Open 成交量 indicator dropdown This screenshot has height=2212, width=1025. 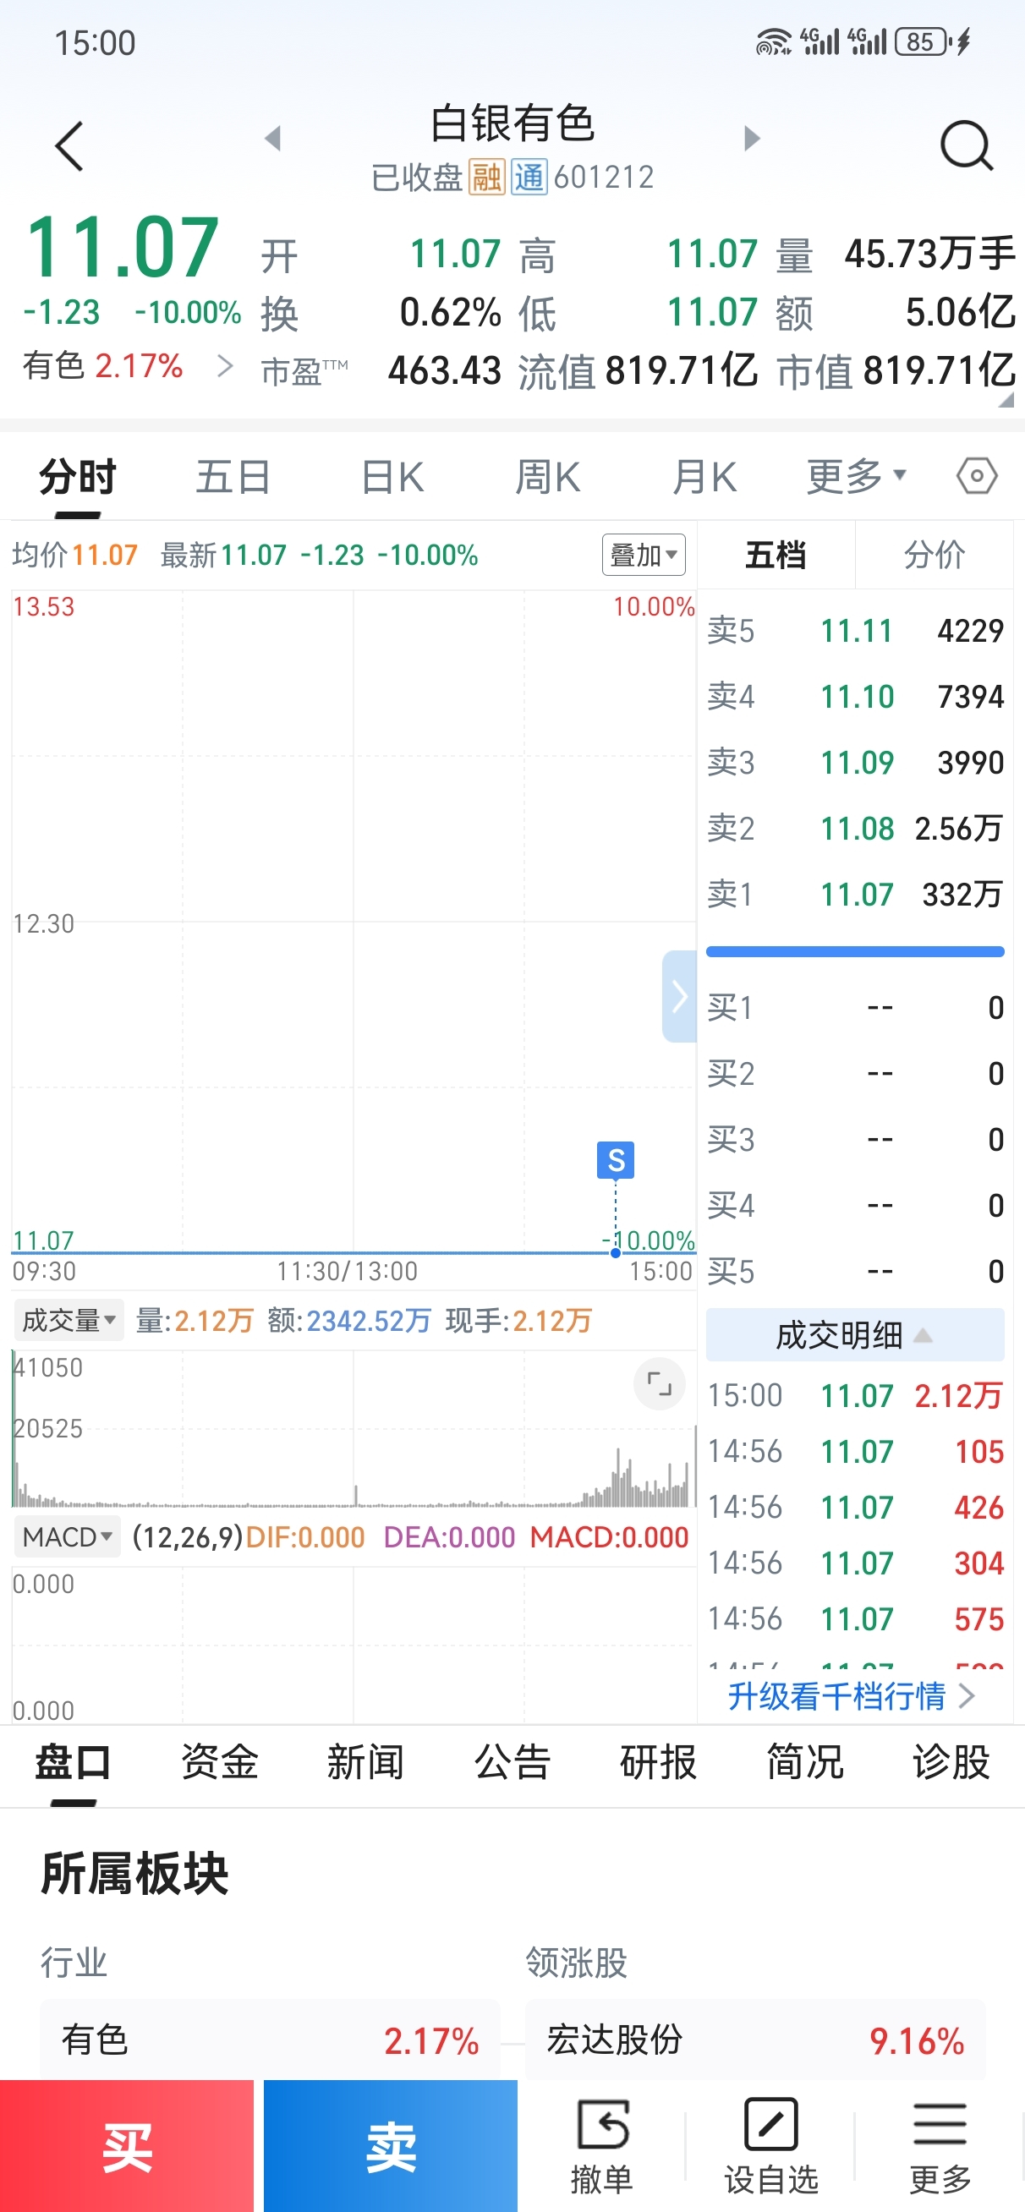(x=69, y=1320)
